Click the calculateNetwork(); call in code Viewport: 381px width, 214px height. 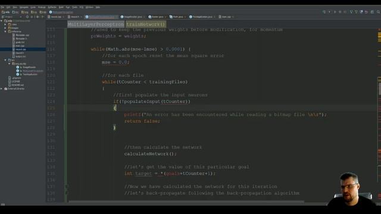point(151,154)
